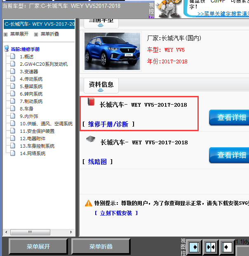Open 7.制动系统 tree entry
Image resolution: width=249 pixels, height=256 pixels.
(31, 101)
